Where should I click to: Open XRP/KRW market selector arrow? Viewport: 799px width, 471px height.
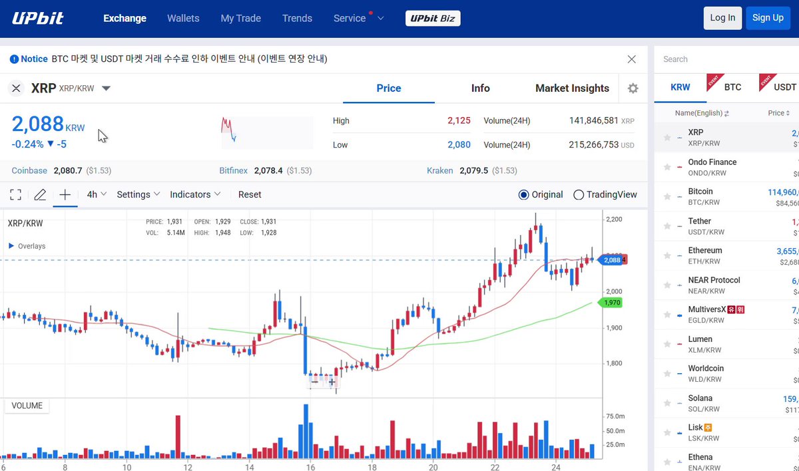point(107,88)
